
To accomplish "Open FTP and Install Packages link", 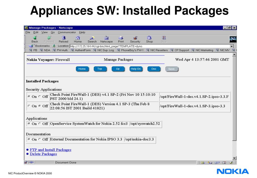I will (x=50, y=150).
